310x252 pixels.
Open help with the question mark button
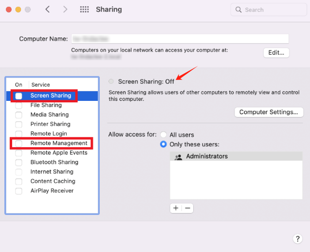pyautogui.click(x=297, y=239)
